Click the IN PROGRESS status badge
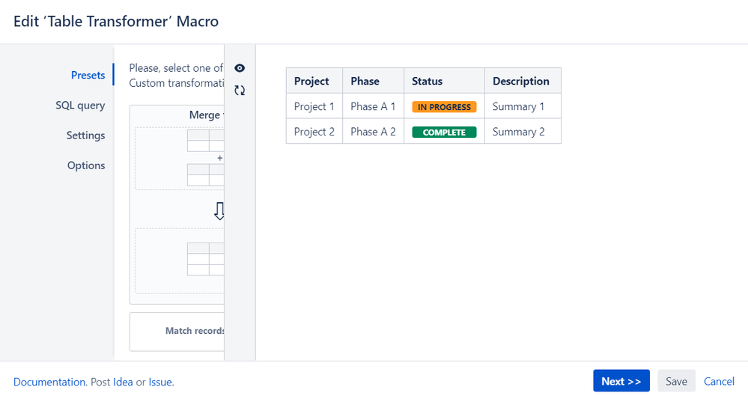 click(444, 107)
